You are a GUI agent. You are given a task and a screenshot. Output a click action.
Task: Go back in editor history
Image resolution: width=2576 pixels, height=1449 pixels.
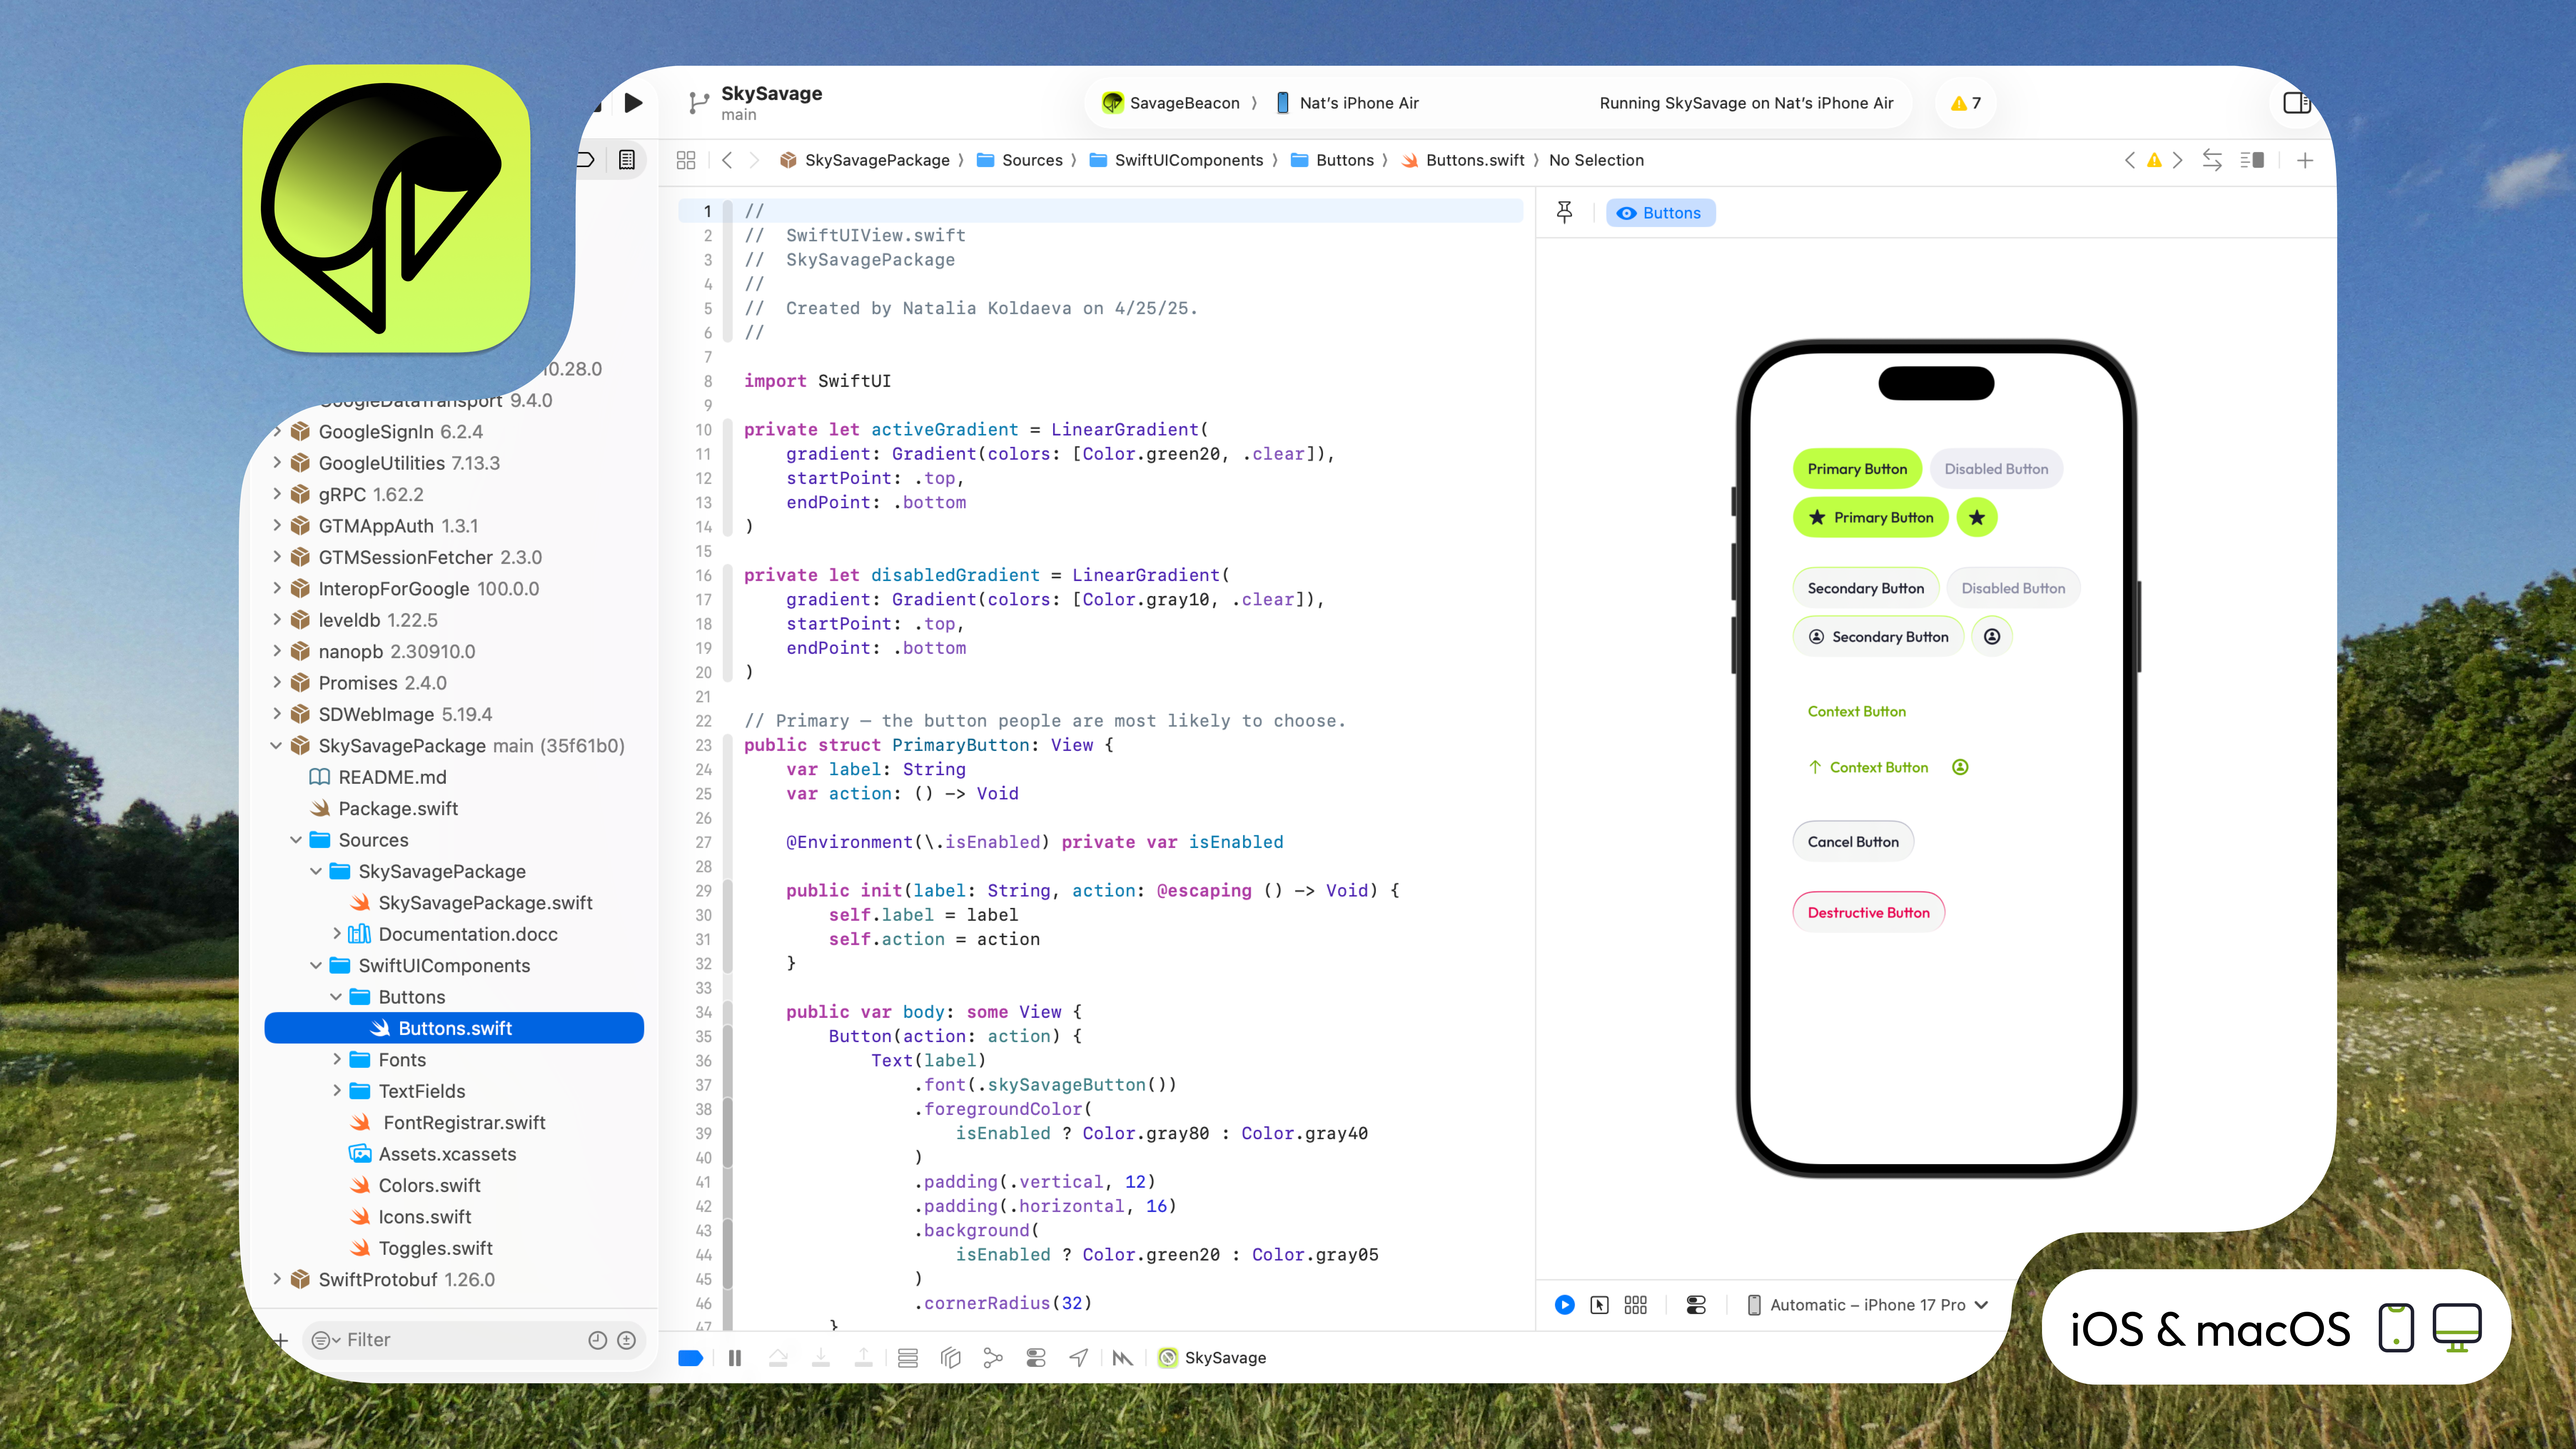[x=727, y=160]
